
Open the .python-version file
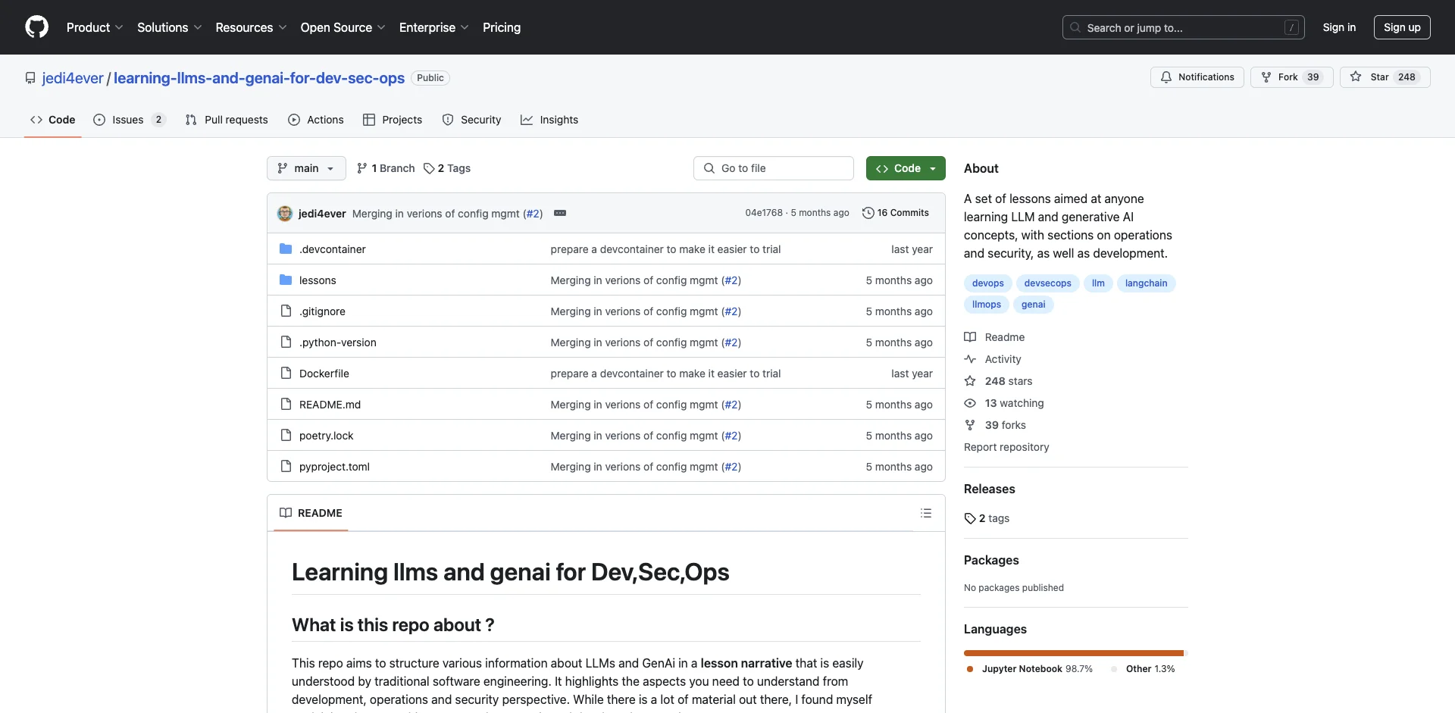tap(337, 342)
